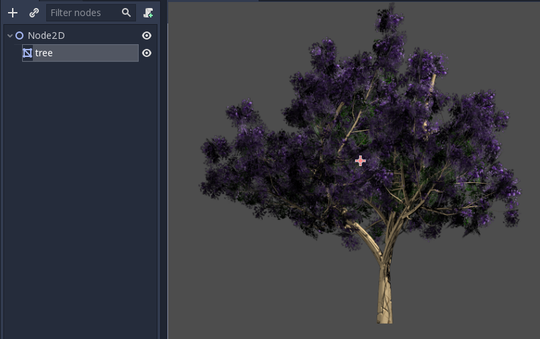540x339 pixels.
Task: Select the tree node label in scene tree
Action: click(44, 53)
